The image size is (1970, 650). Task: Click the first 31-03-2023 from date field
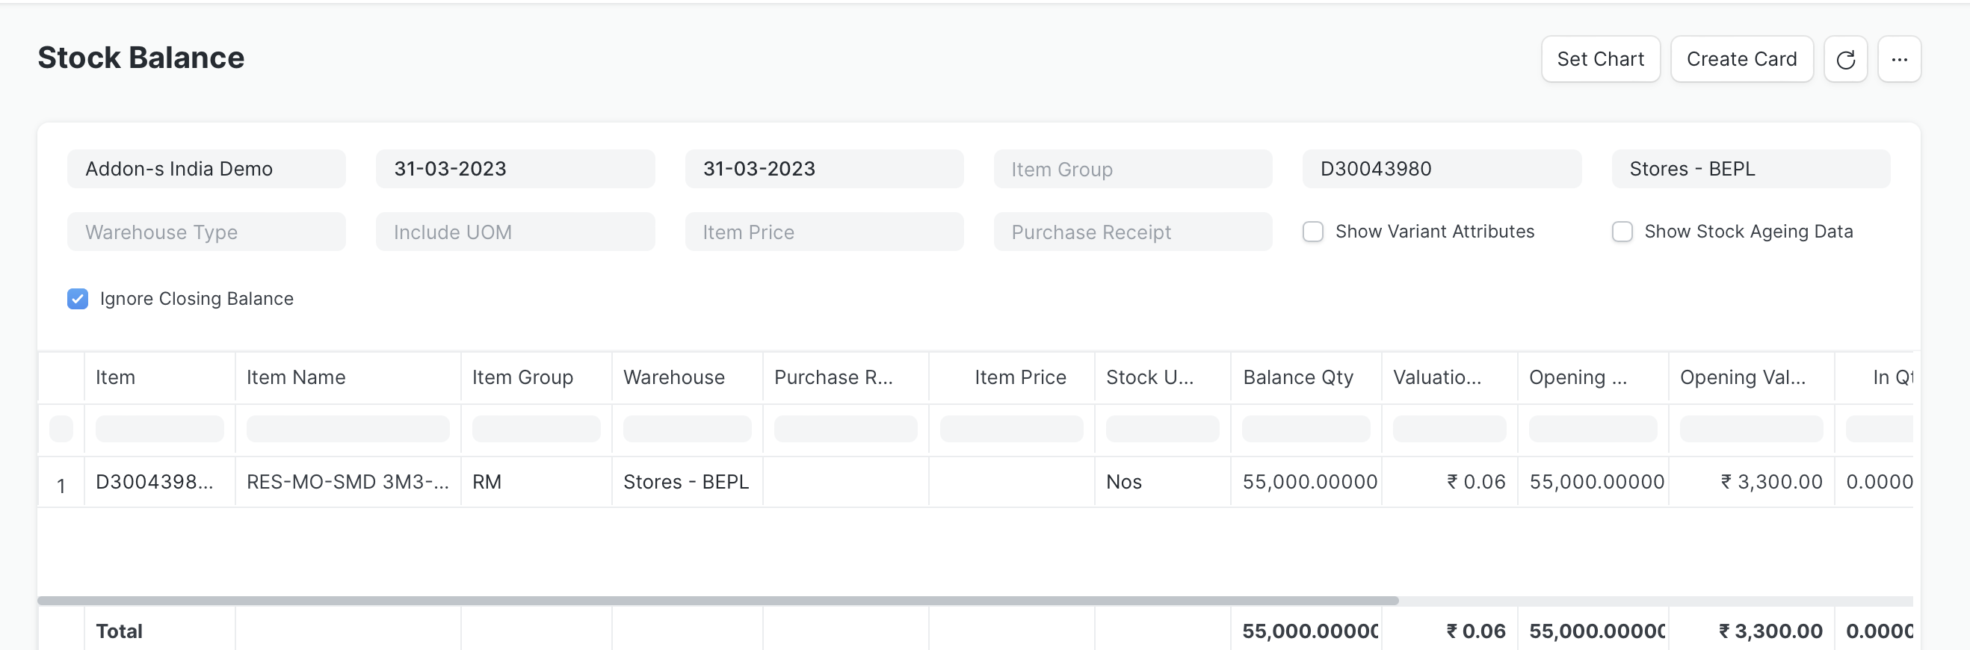point(515,168)
